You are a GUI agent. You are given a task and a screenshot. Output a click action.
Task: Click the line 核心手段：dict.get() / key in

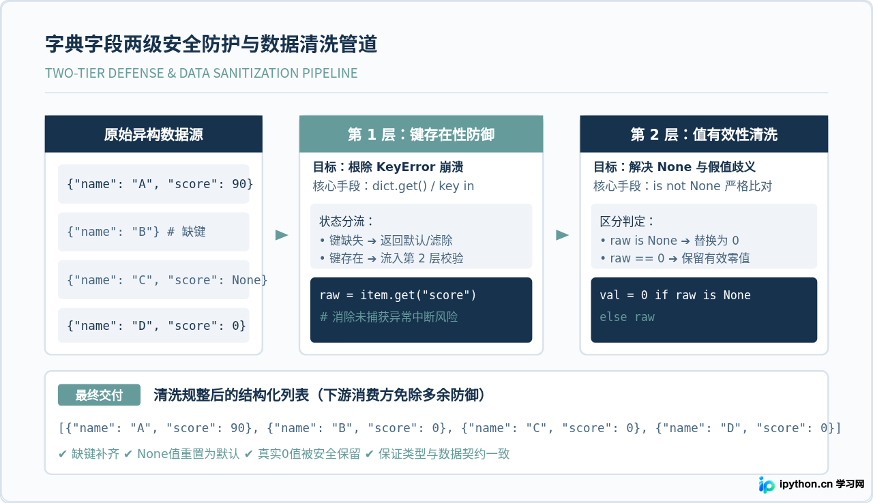pyautogui.click(x=393, y=186)
